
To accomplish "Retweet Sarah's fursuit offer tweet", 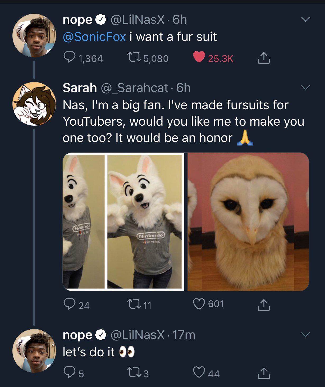I will coord(134,304).
